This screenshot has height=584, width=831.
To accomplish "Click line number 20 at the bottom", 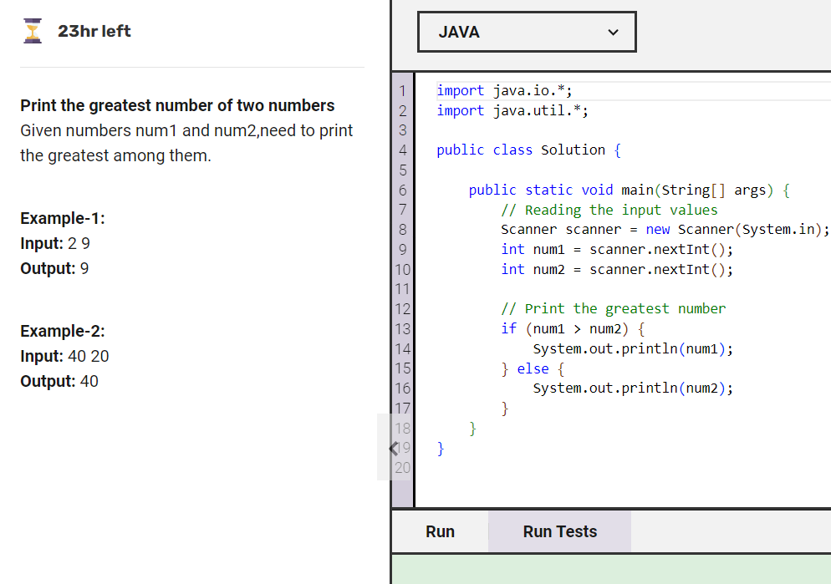I will coord(402,468).
